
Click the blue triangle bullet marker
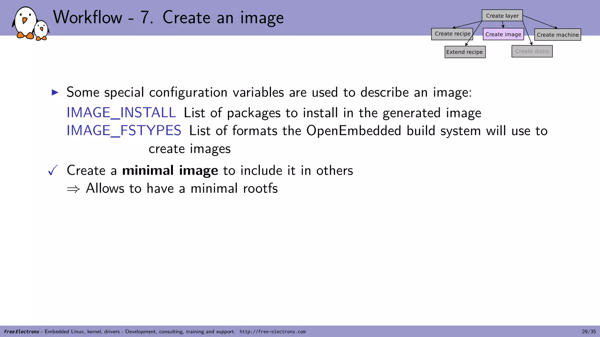[x=55, y=92]
